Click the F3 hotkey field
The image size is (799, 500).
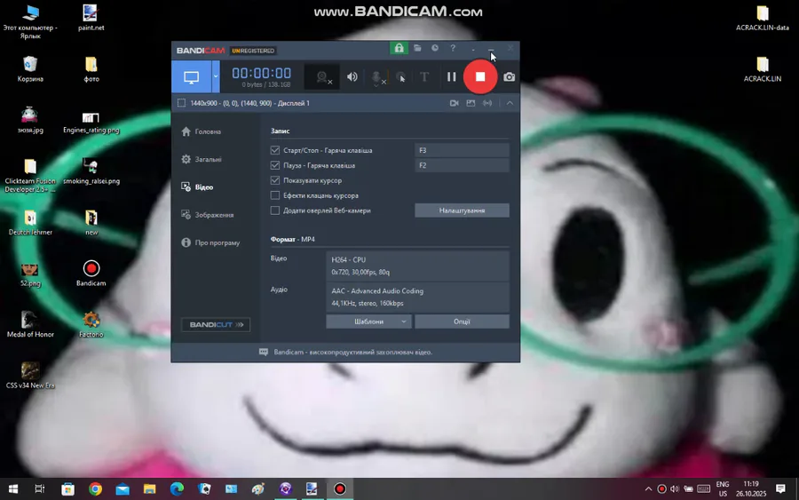462,150
